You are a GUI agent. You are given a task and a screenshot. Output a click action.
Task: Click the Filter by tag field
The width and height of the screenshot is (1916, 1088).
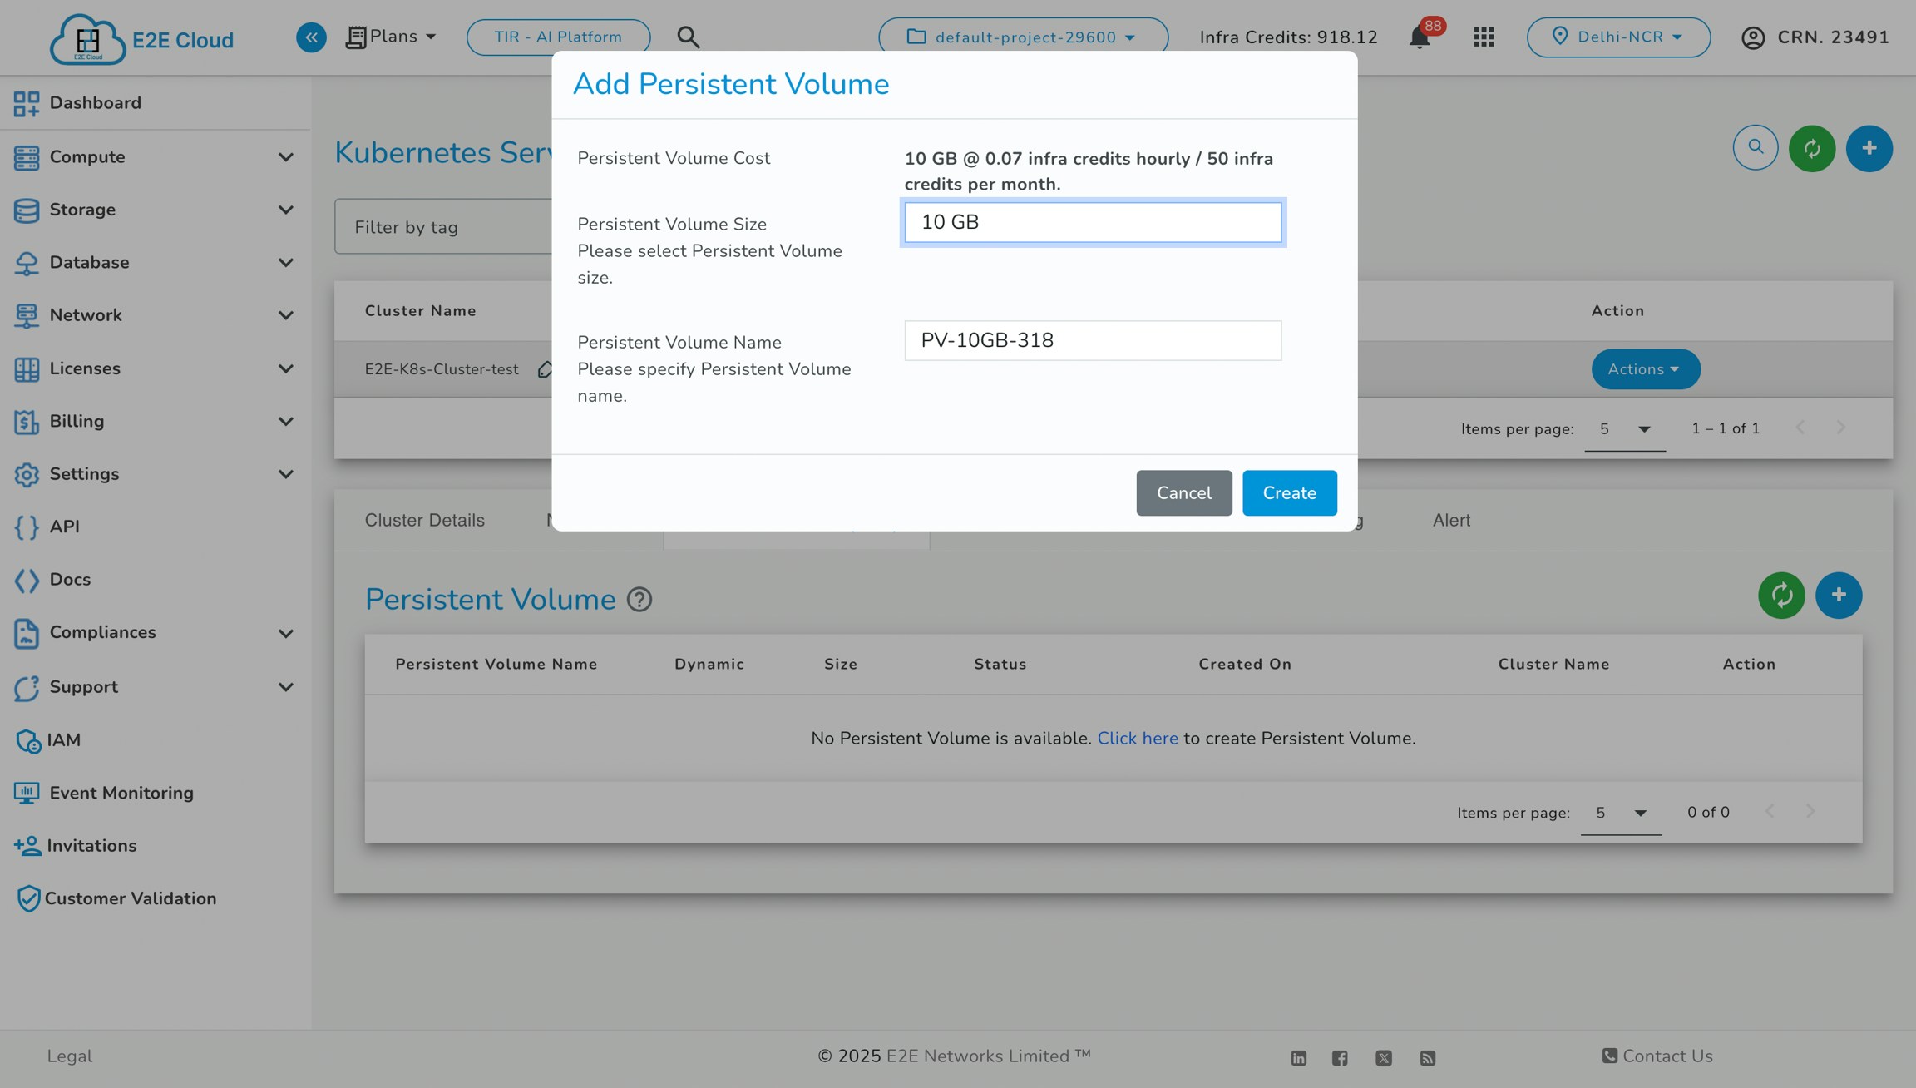click(x=444, y=226)
